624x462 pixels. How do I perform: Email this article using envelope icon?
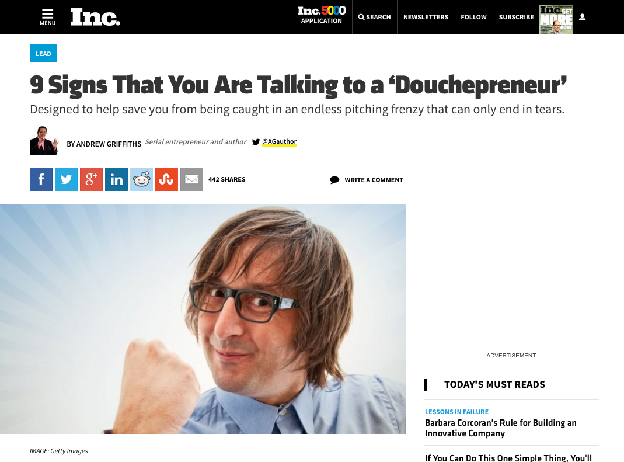pyautogui.click(x=191, y=179)
